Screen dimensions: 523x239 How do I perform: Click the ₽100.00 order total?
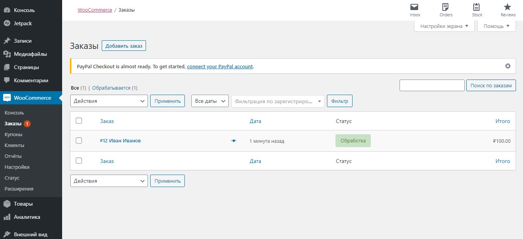pos(502,141)
